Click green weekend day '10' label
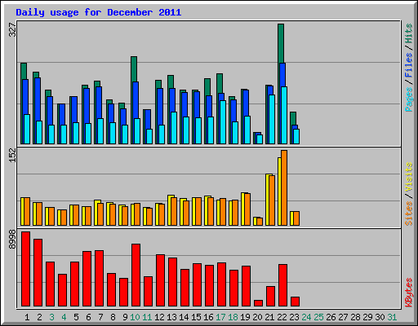This screenshot has height=326, width=418. [x=135, y=317]
